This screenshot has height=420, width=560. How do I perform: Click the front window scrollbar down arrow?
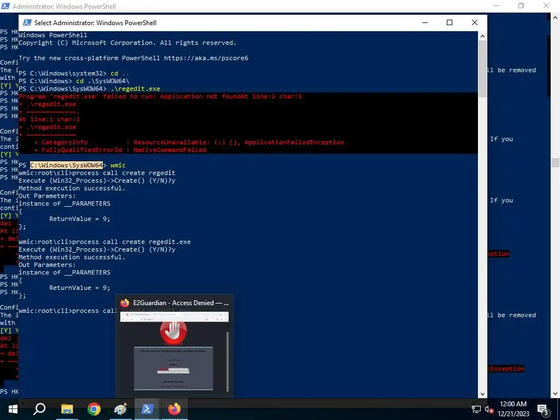point(482,394)
